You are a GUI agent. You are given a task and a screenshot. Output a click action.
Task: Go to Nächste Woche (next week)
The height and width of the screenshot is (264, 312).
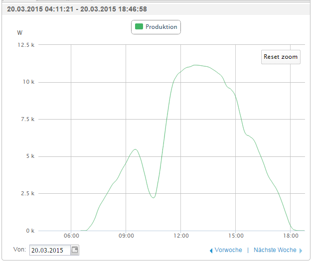click(x=275, y=250)
